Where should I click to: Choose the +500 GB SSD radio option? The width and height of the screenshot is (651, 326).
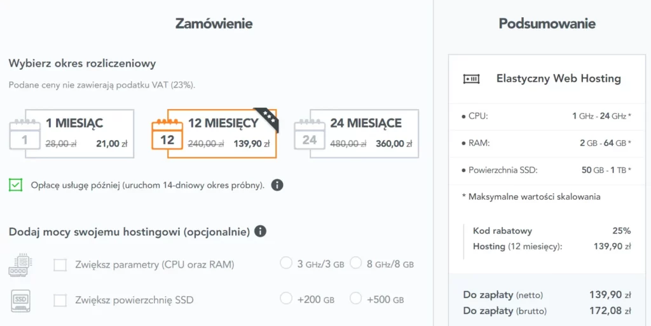pyautogui.click(x=356, y=298)
